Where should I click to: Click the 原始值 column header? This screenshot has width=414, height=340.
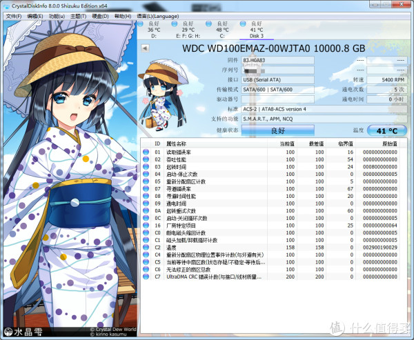coord(377,143)
